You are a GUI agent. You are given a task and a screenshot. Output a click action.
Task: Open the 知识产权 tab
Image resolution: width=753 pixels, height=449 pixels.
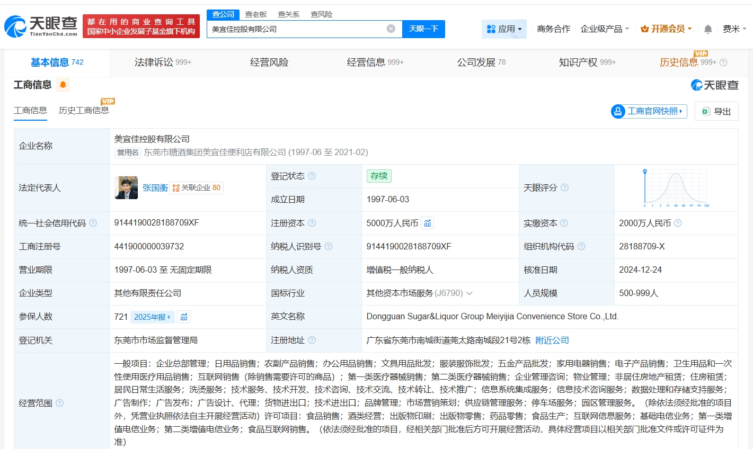point(587,62)
